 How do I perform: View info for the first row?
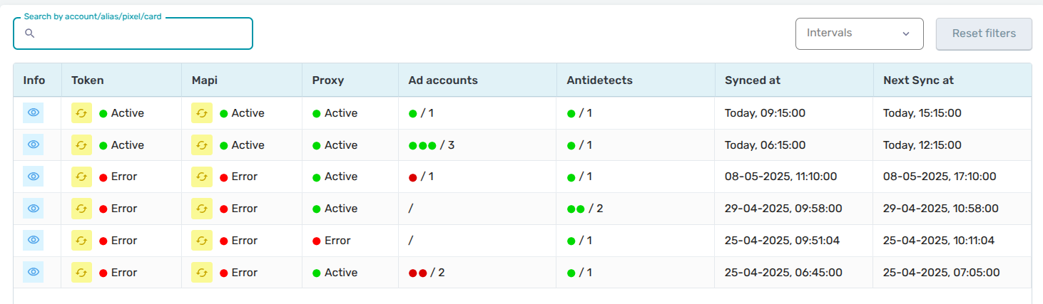[34, 112]
